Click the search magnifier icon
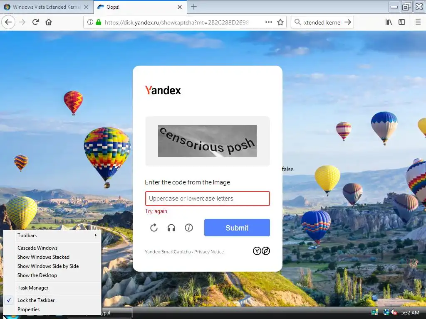The width and height of the screenshot is (426, 319). coord(298,22)
